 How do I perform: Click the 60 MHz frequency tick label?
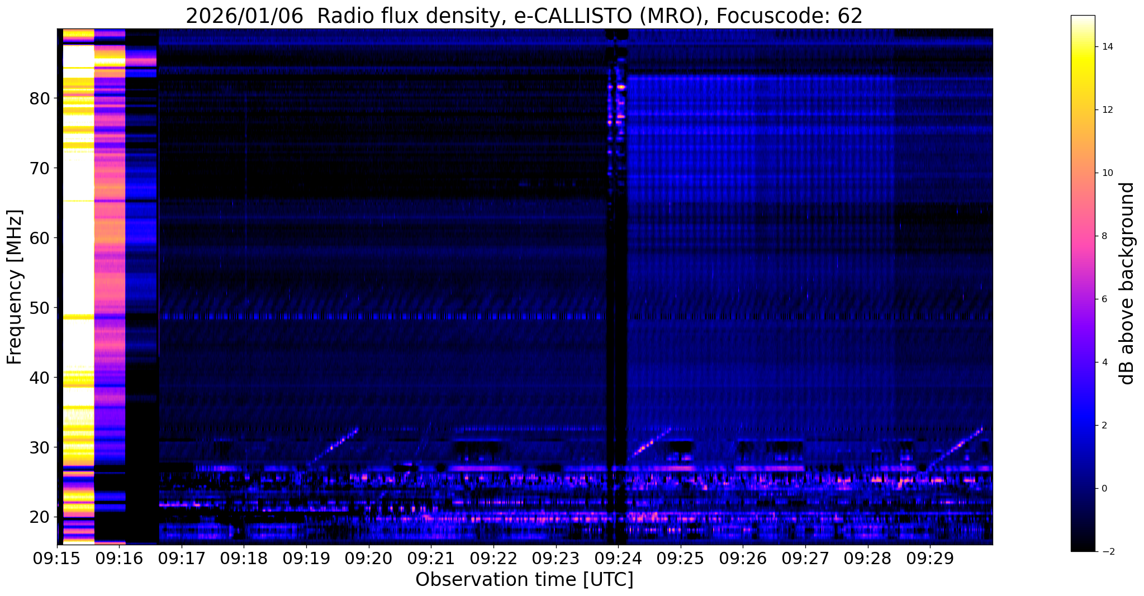point(39,238)
